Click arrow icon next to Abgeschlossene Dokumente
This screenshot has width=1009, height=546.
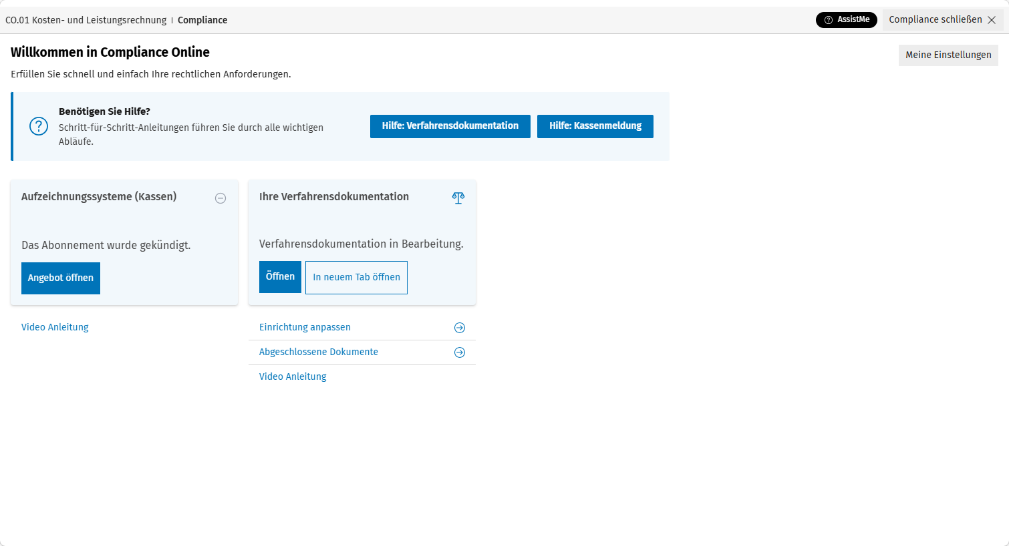tap(460, 352)
